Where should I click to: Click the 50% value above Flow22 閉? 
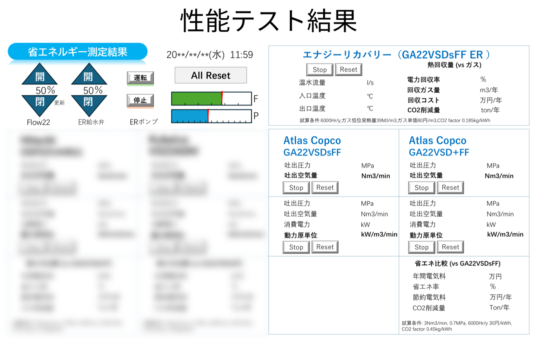coord(45,90)
